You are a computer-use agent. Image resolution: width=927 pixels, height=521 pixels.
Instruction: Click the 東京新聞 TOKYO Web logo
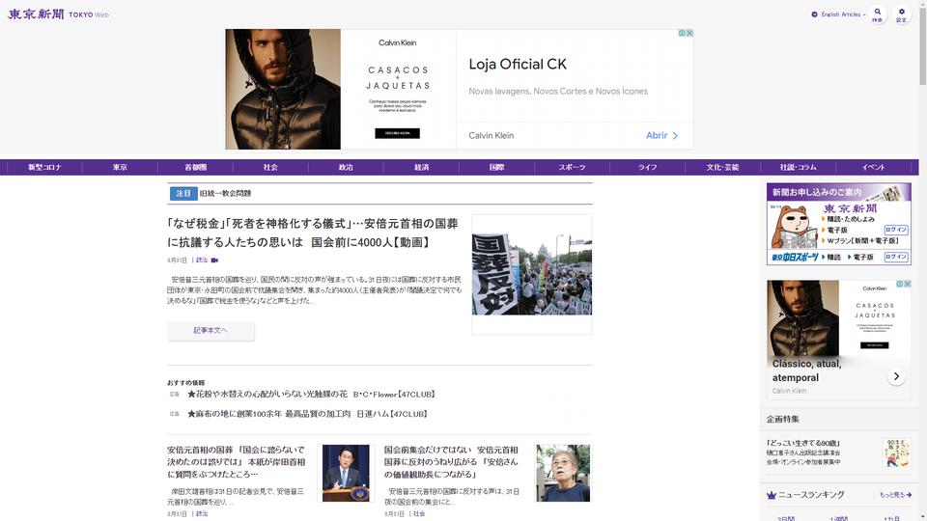(58, 14)
